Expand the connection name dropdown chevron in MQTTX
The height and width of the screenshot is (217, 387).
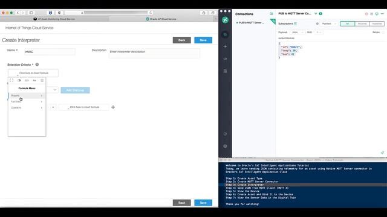tap(316, 14)
